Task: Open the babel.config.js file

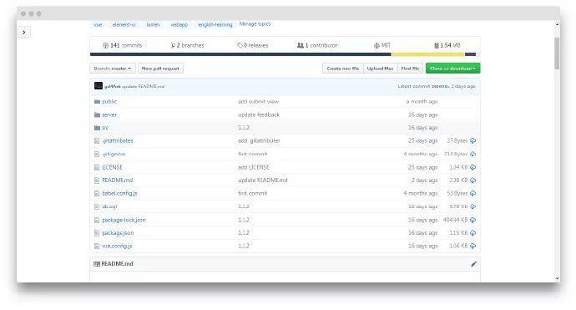Action: pos(119,193)
